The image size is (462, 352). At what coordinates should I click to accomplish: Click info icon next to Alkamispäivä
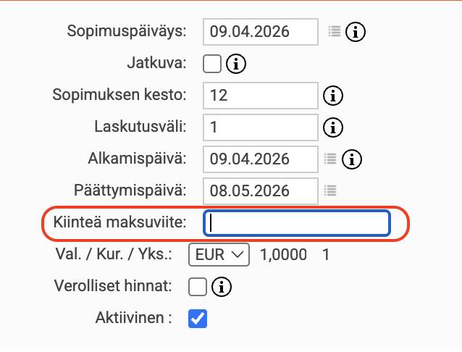[351, 159]
